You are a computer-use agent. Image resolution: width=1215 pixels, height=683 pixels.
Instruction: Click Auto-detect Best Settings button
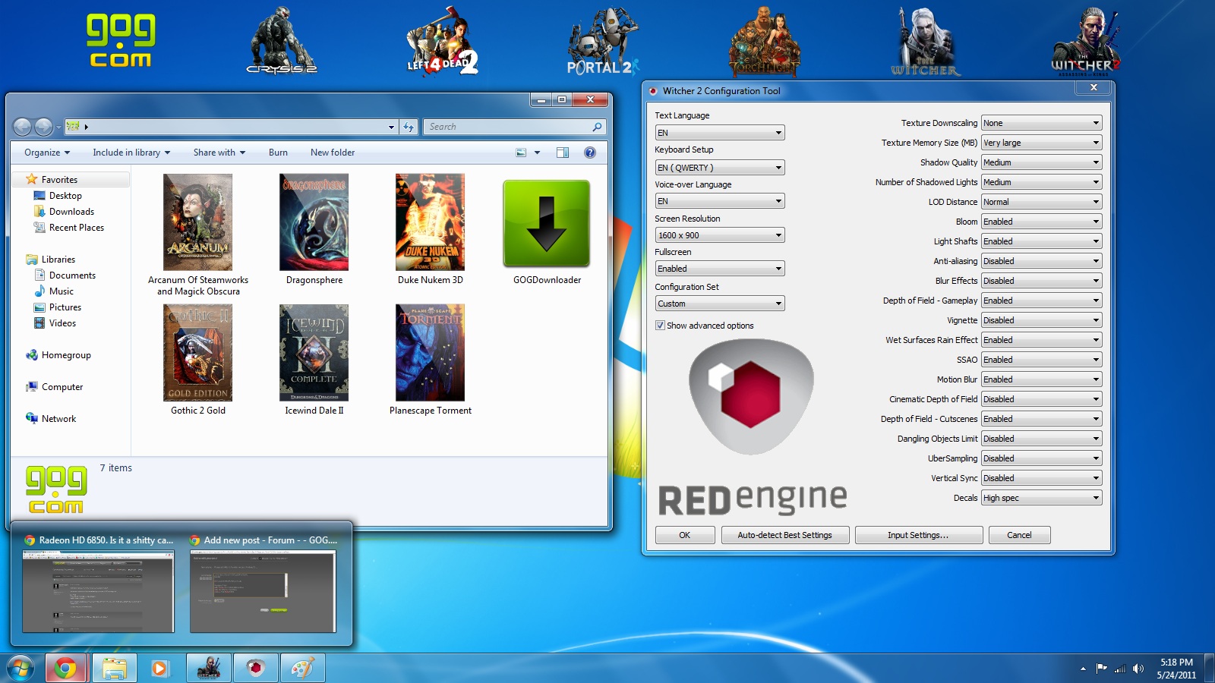click(784, 535)
